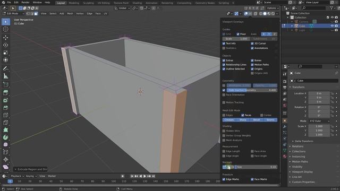This screenshot has height=191, width=340.
Task: Hide the Cube in the outliner viewport
Action: click(x=332, y=26)
